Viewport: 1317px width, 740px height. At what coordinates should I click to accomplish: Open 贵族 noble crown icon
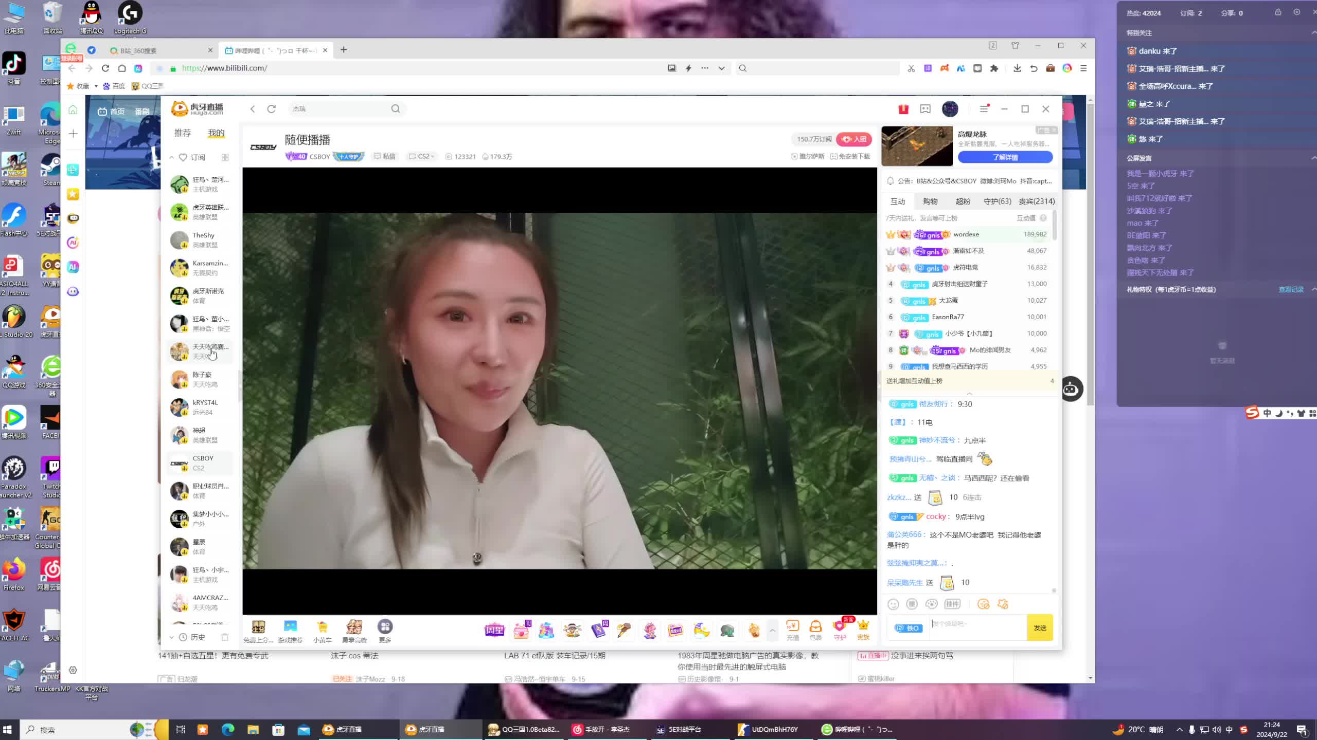tap(863, 630)
